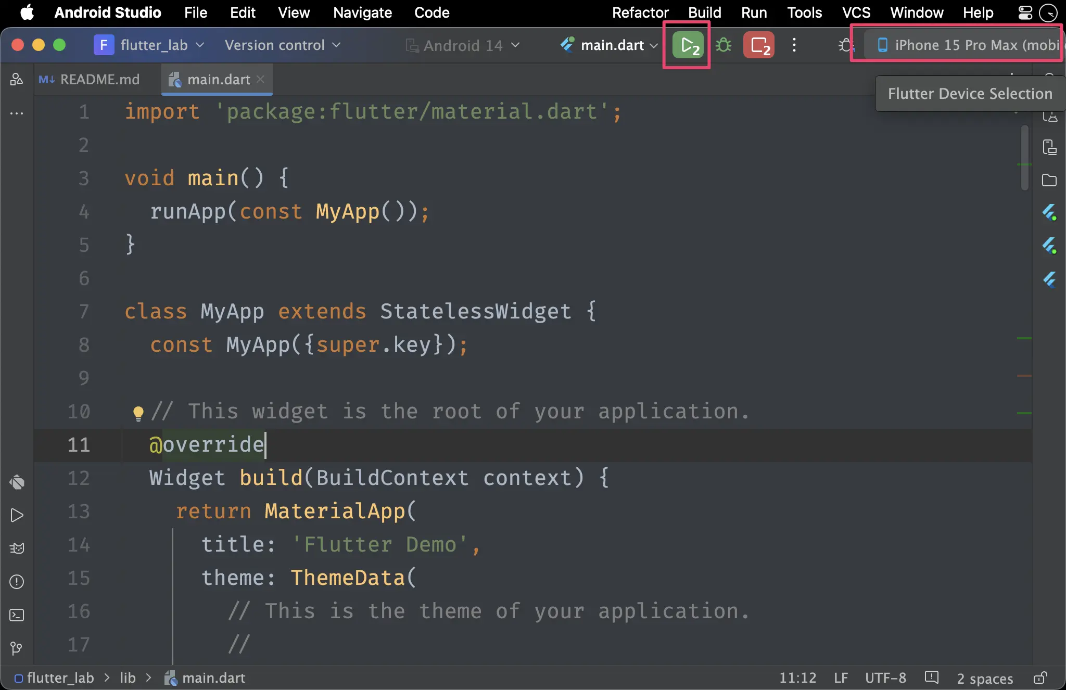Click the main.dart breadcrumb in status bar

(x=205, y=678)
